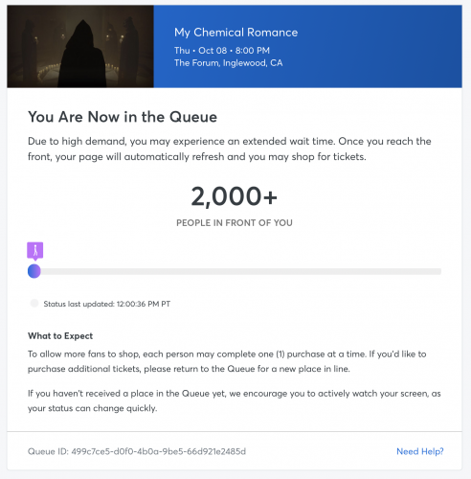The height and width of the screenshot is (479, 471).
Task: Click the actively watch your screen paragraph
Action: tap(235, 400)
